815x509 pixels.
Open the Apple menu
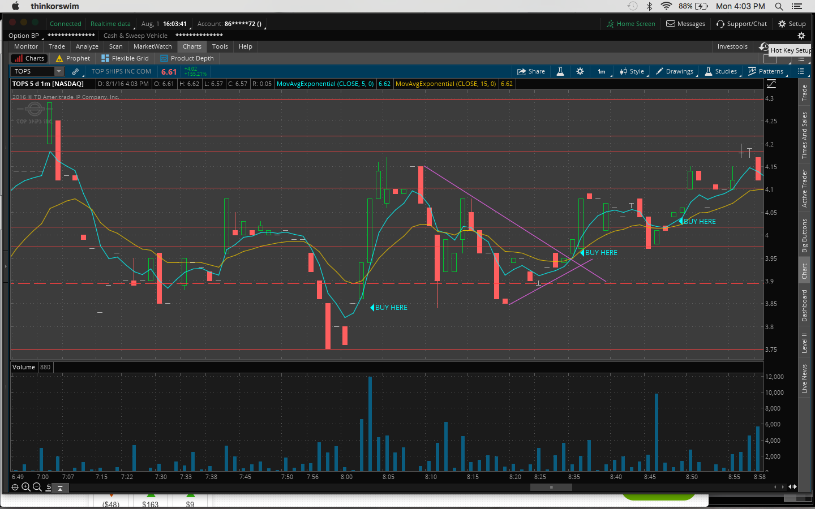(15, 6)
